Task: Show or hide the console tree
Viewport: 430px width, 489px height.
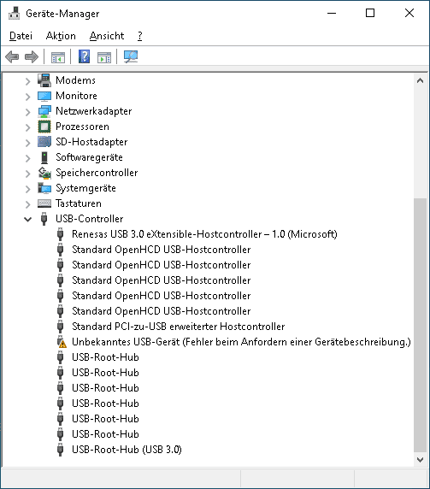Action: (x=58, y=57)
